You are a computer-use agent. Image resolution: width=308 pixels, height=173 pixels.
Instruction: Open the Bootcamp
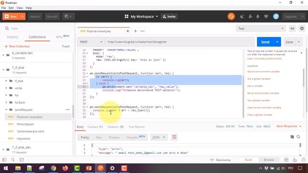click(220, 160)
